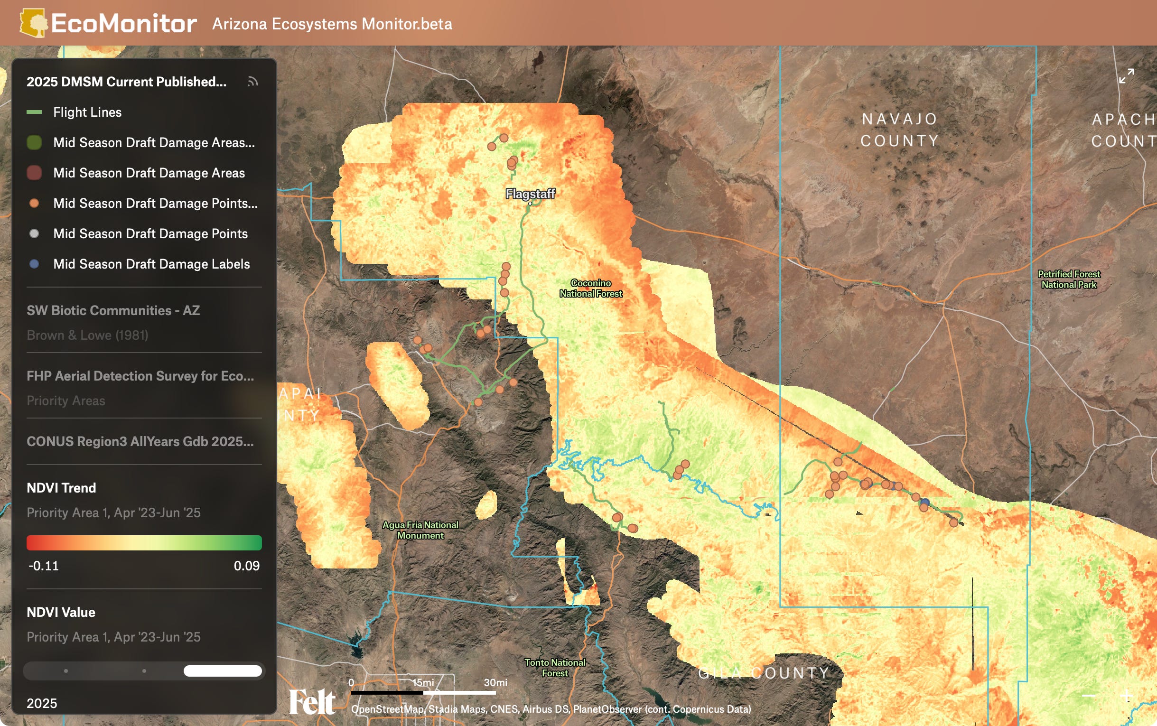
Task: Click the live feed icon beside 2025 DMSM
Action: tap(252, 82)
